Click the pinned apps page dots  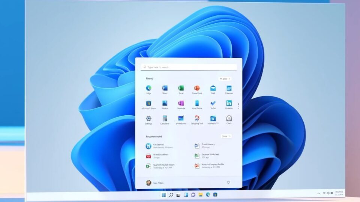tap(238, 106)
